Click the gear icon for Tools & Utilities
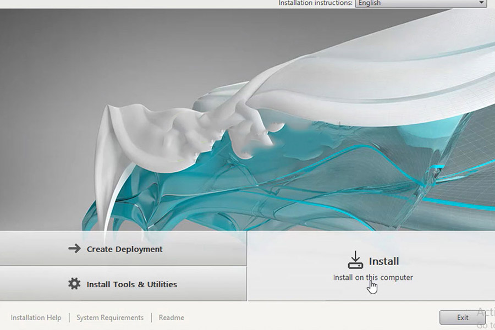 pos(74,284)
